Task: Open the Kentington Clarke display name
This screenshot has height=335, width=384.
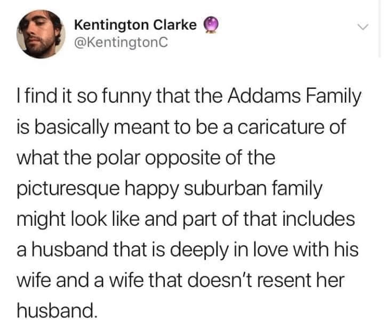Action: [135, 24]
